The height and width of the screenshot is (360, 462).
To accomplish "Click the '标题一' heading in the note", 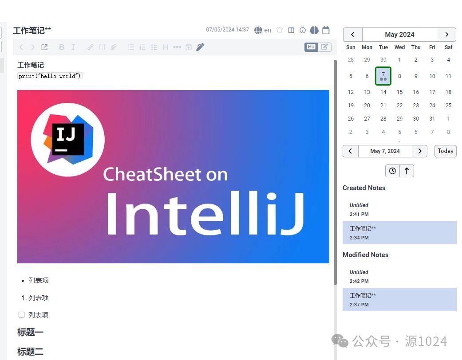I will [x=30, y=333].
